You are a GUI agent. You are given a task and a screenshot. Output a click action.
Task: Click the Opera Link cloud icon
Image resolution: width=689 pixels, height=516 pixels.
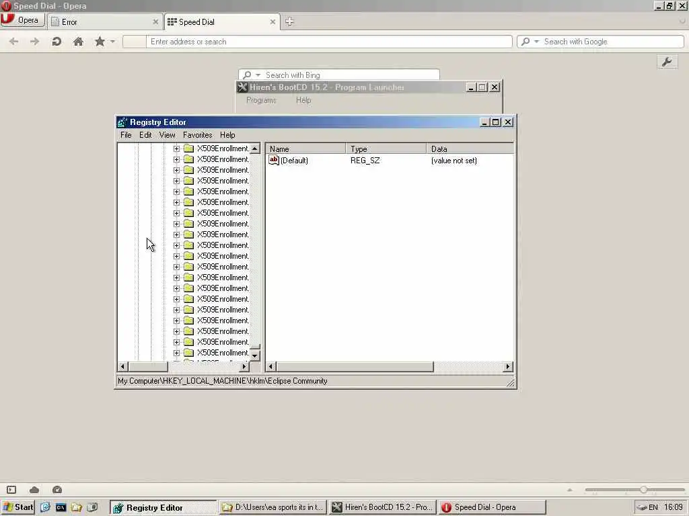point(34,490)
